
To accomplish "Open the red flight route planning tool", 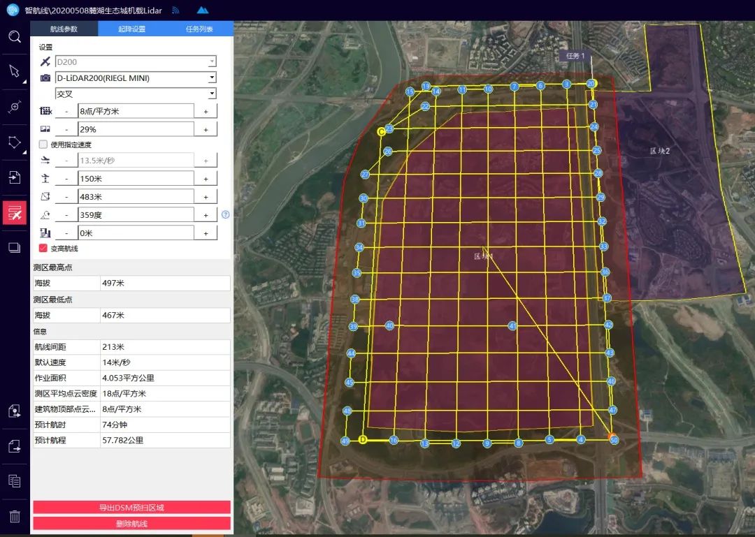I will click(15, 213).
